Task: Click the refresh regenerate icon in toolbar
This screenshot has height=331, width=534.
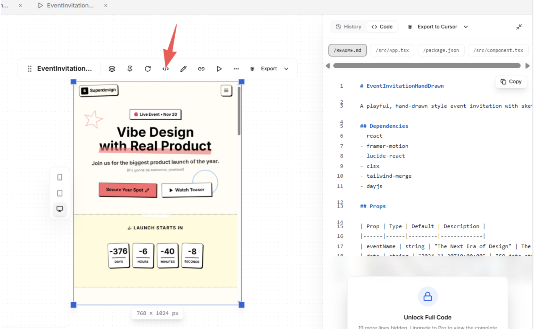Action: [x=148, y=69]
